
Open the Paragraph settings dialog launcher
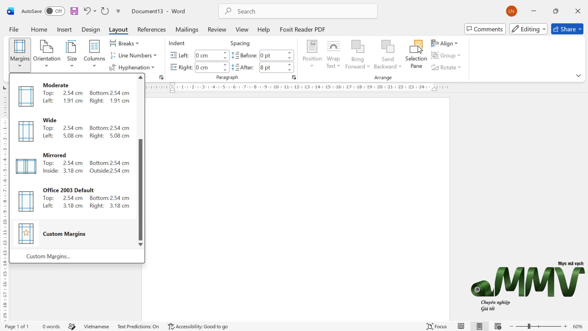pyautogui.click(x=294, y=78)
